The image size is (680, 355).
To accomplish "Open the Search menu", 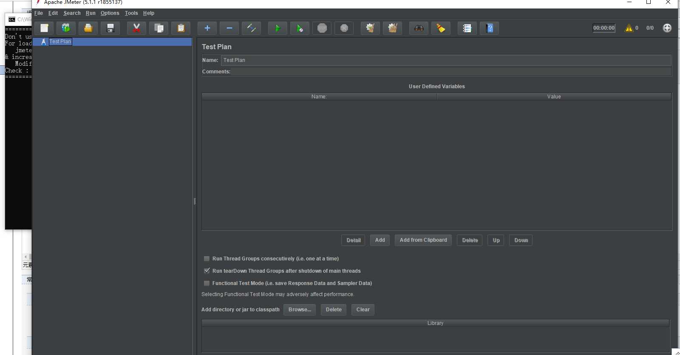I will (x=72, y=13).
